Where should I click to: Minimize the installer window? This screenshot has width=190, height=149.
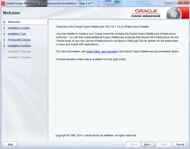tap(168, 2)
